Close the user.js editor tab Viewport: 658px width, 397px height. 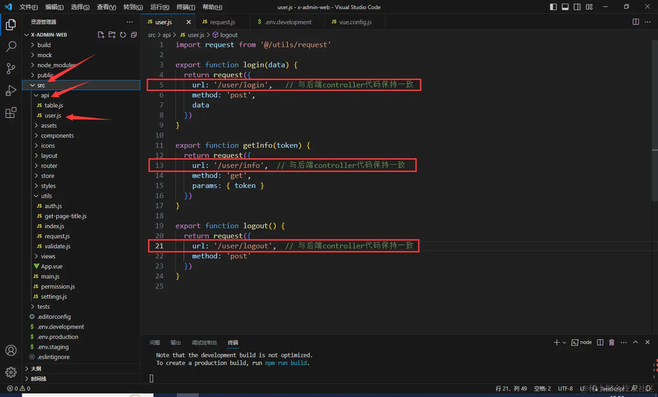[189, 22]
